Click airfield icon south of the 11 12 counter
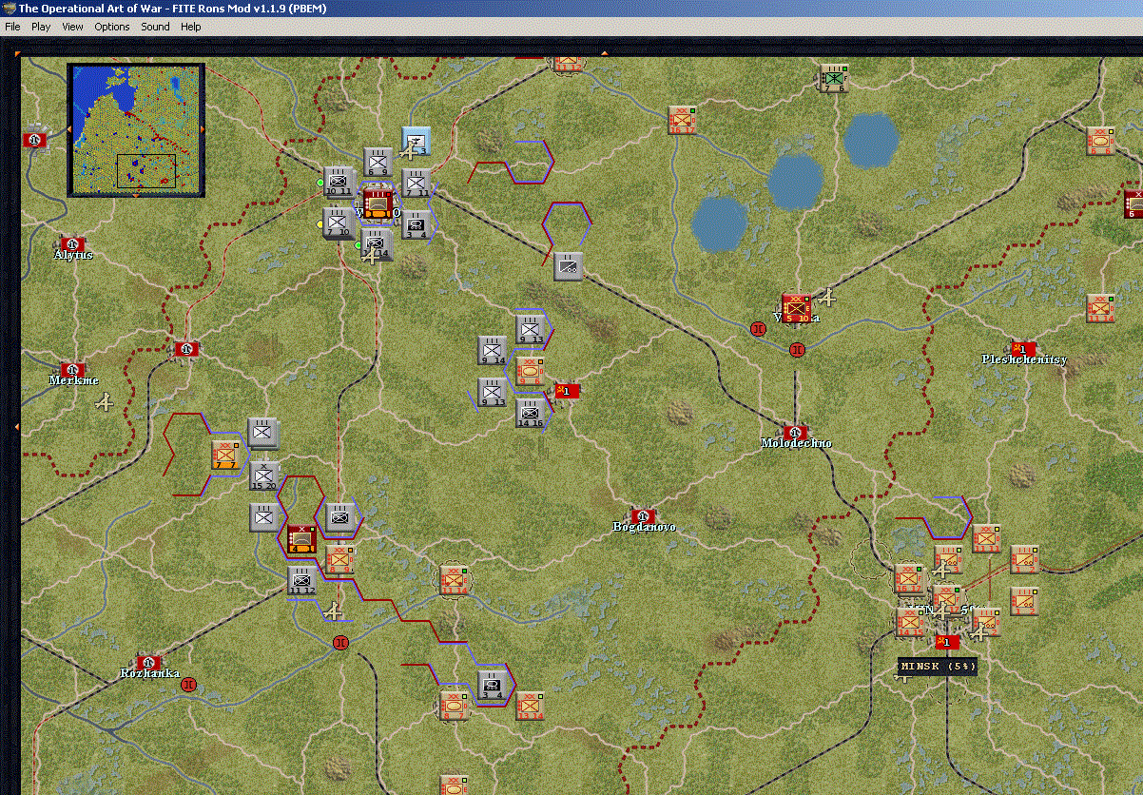The height and width of the screenshot is (795, 1143). [x=333, y=611]
